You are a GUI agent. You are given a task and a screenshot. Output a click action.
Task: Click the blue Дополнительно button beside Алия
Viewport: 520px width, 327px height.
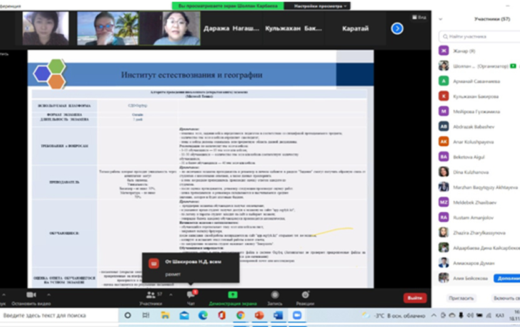(x=506, y=278)
